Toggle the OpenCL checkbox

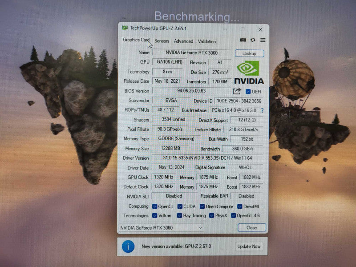pos(155,206)
